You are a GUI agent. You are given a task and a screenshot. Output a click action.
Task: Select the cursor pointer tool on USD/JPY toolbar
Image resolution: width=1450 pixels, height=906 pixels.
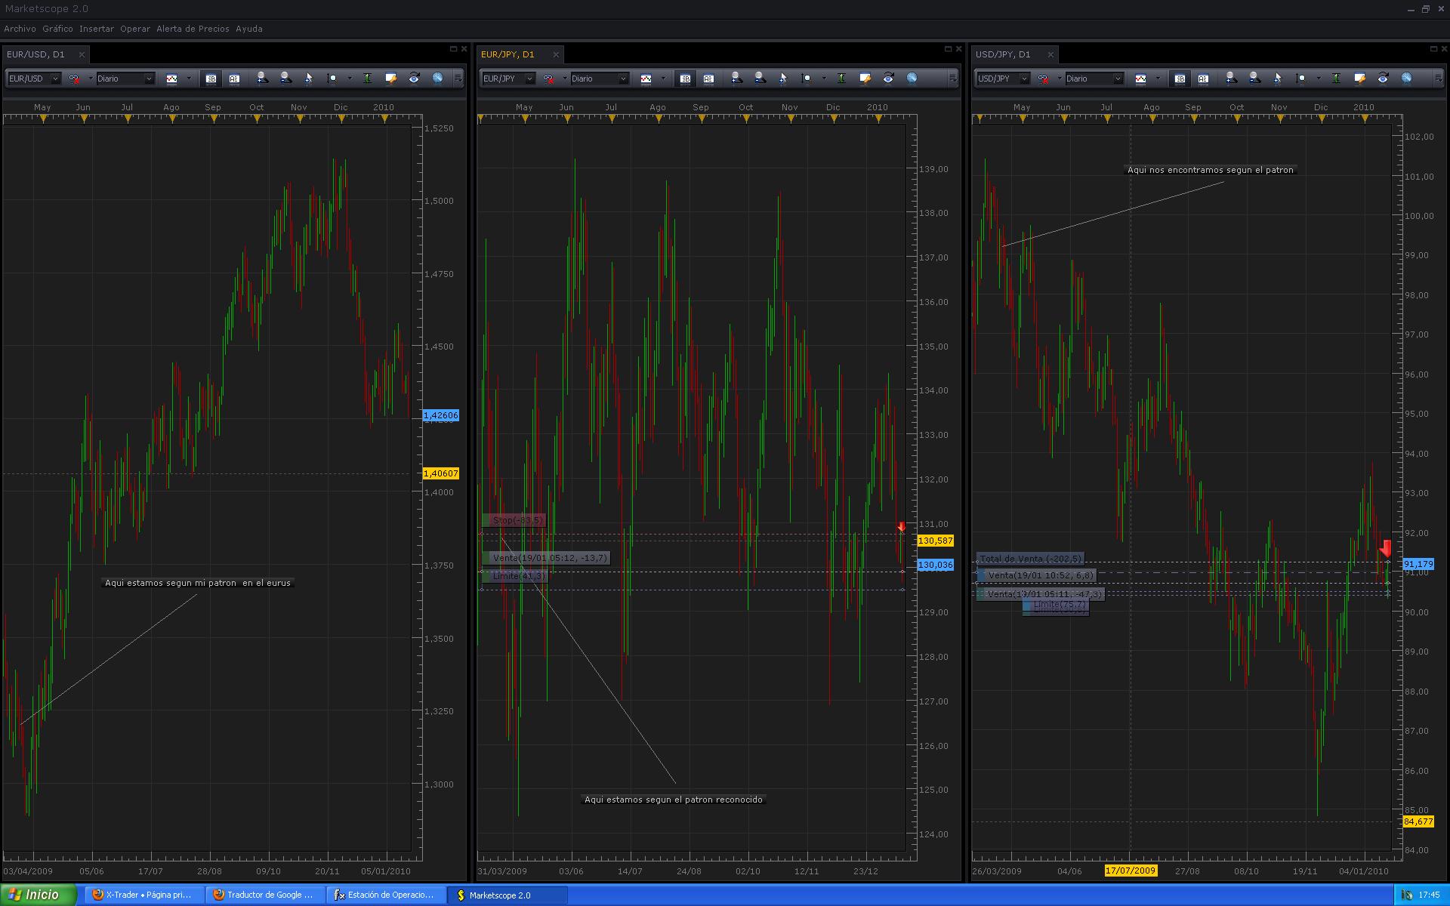(1278, 79)
